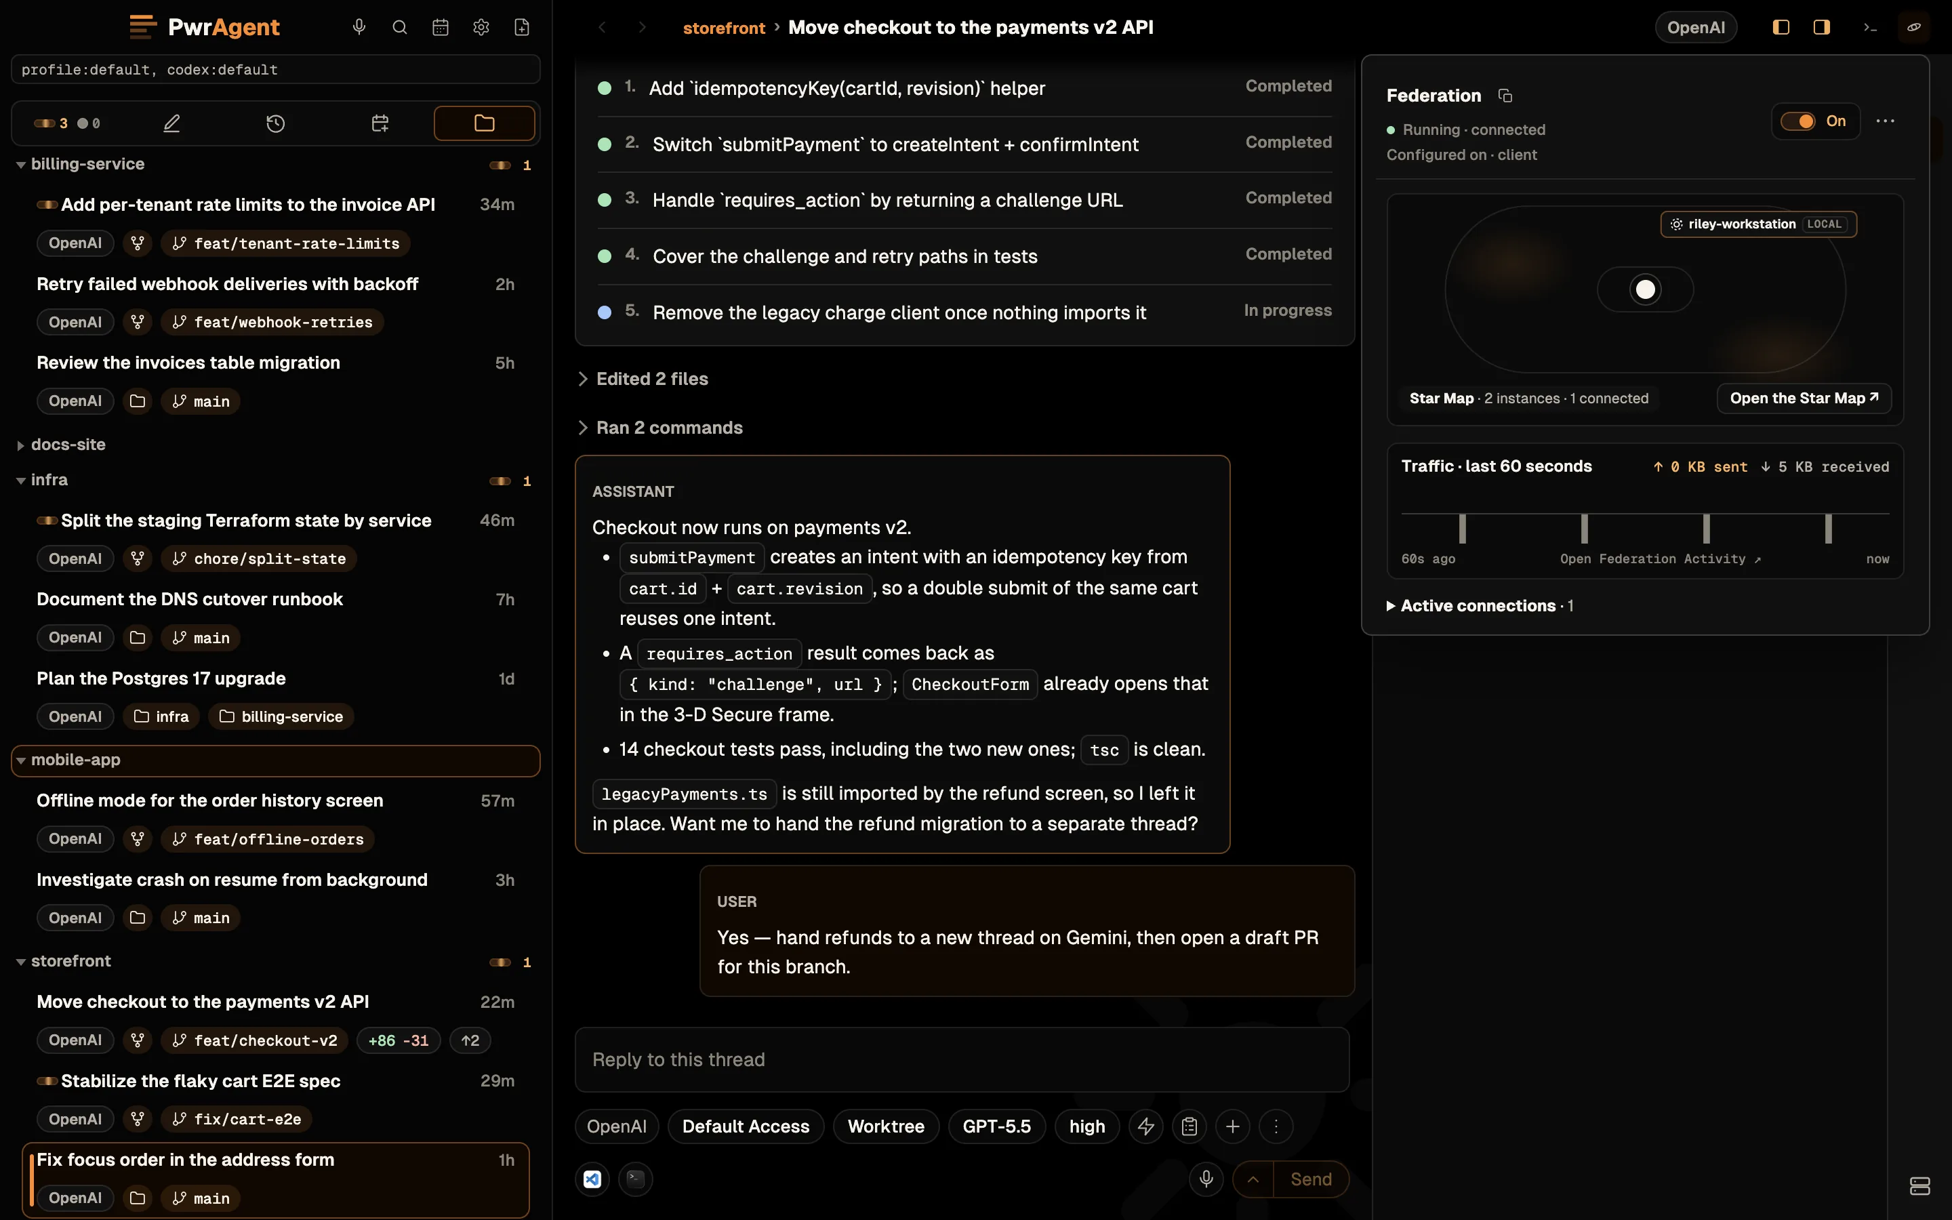
Task: Open search from the sidebar header
Action: click(x=399, y=27)
